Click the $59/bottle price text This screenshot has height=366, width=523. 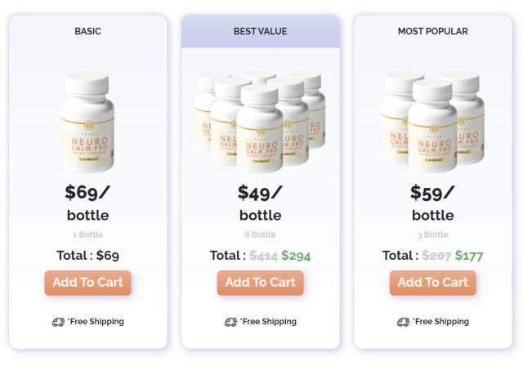point(432,203)
